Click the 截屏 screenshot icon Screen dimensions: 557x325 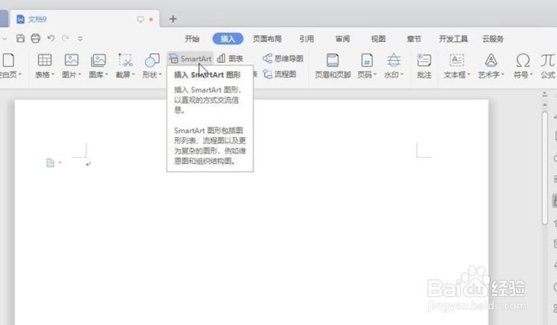[x=125, y=60]
